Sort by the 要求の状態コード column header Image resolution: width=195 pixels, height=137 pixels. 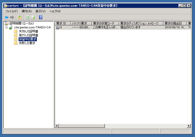[x=105, y=23]
